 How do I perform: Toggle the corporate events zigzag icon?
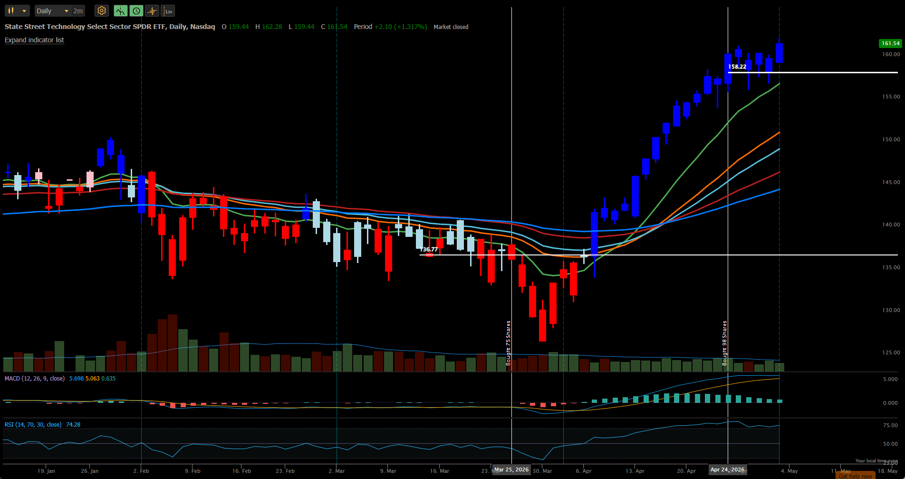[x=121, y=10]
